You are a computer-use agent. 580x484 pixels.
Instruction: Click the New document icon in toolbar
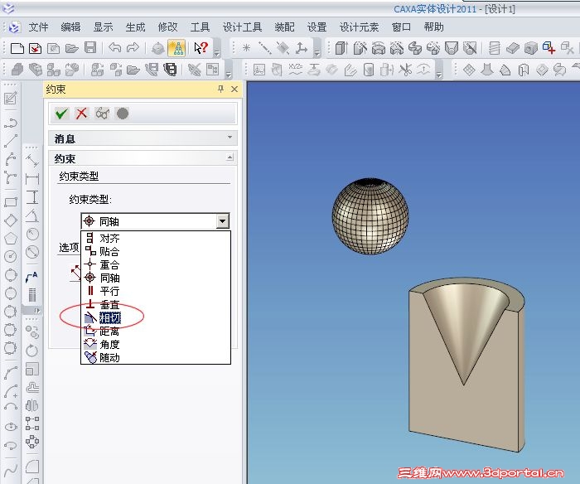(x=17, y=48)
